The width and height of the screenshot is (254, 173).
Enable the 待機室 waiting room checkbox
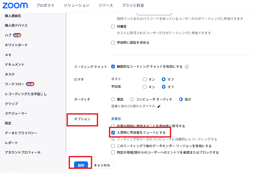(x=113, y=26)
